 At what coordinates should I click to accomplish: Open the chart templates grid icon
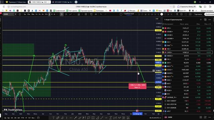(86, 14)
